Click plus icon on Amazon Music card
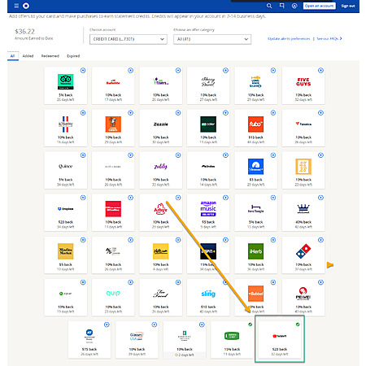This screenshot has width=366, height=366. [x=225, y=198]
